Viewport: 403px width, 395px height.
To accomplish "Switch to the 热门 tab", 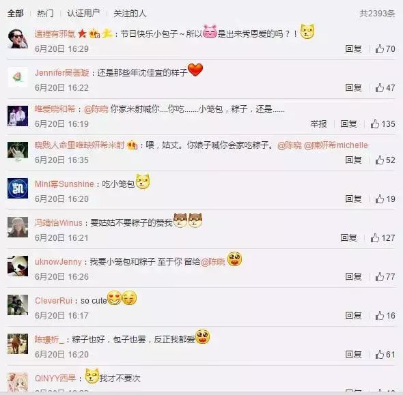I will click(x=45, y=14).
